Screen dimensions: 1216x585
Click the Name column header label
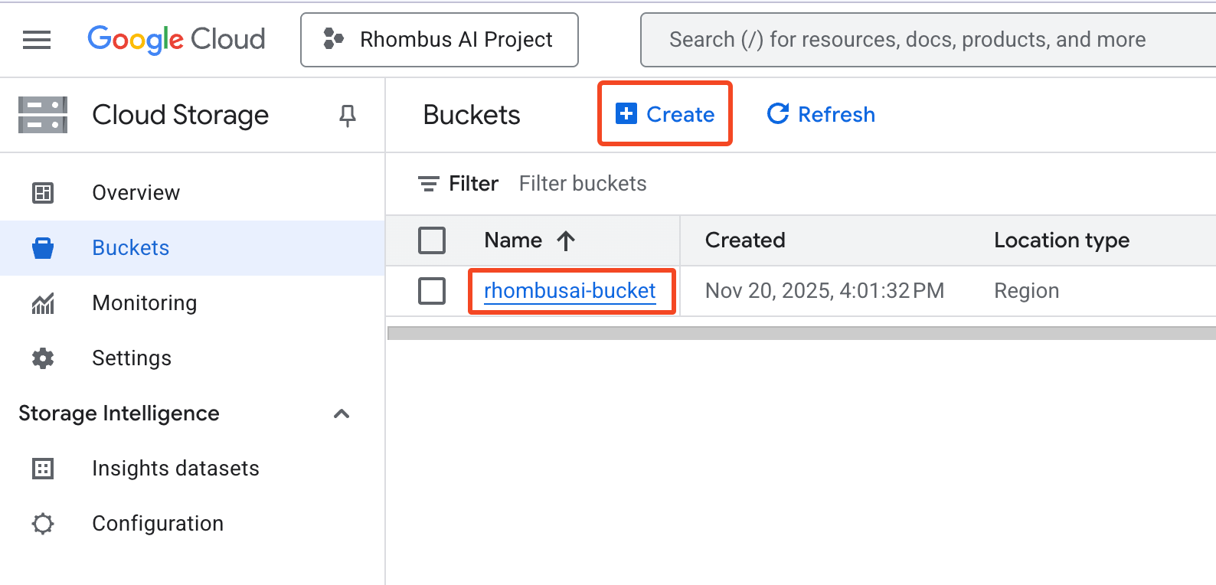pyautogui.click(x=513, y=240)
